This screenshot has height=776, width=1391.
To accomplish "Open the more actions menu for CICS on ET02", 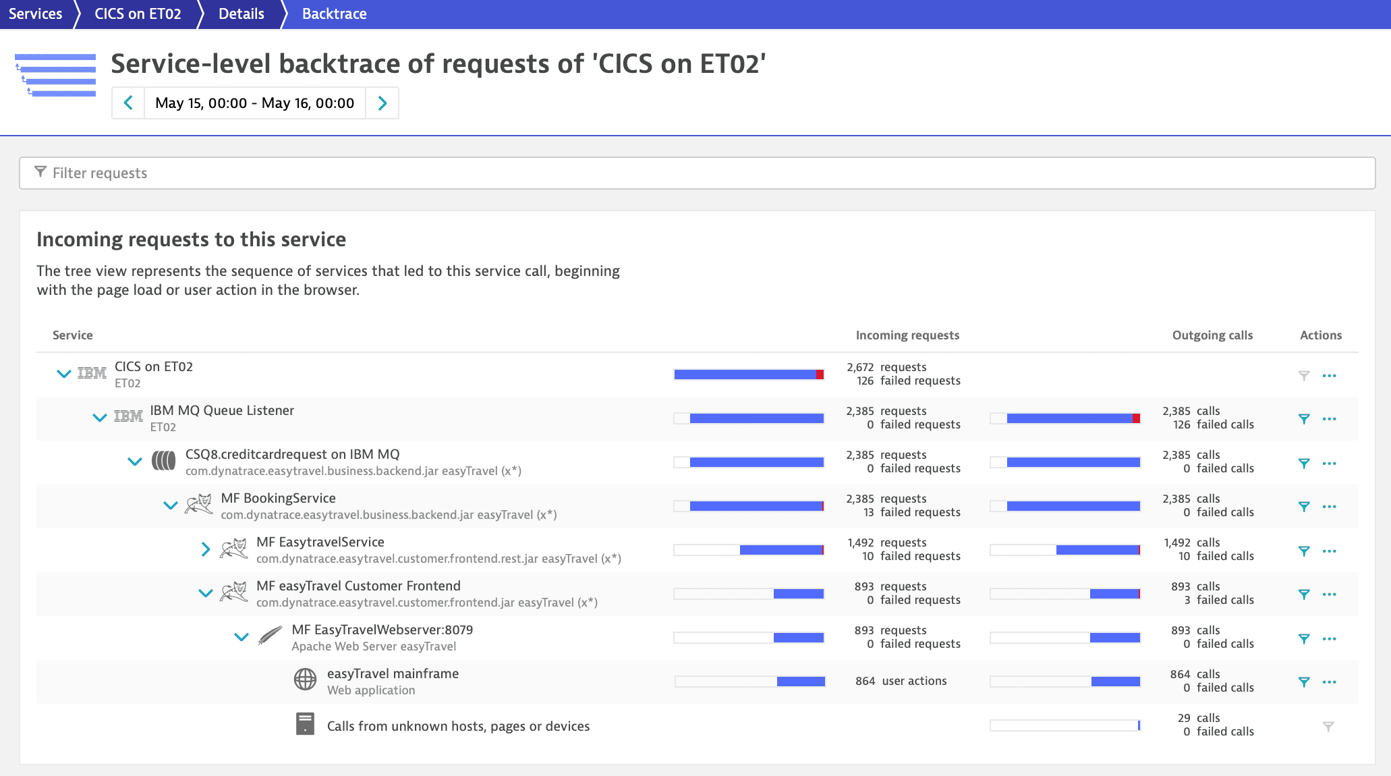I will [x=1330, y=376].
